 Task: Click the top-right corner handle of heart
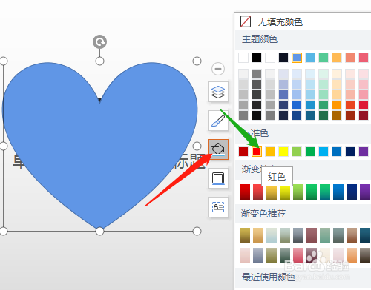point(197,61)
